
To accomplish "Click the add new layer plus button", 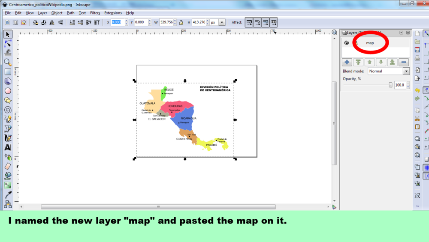I will coord(347,63).
